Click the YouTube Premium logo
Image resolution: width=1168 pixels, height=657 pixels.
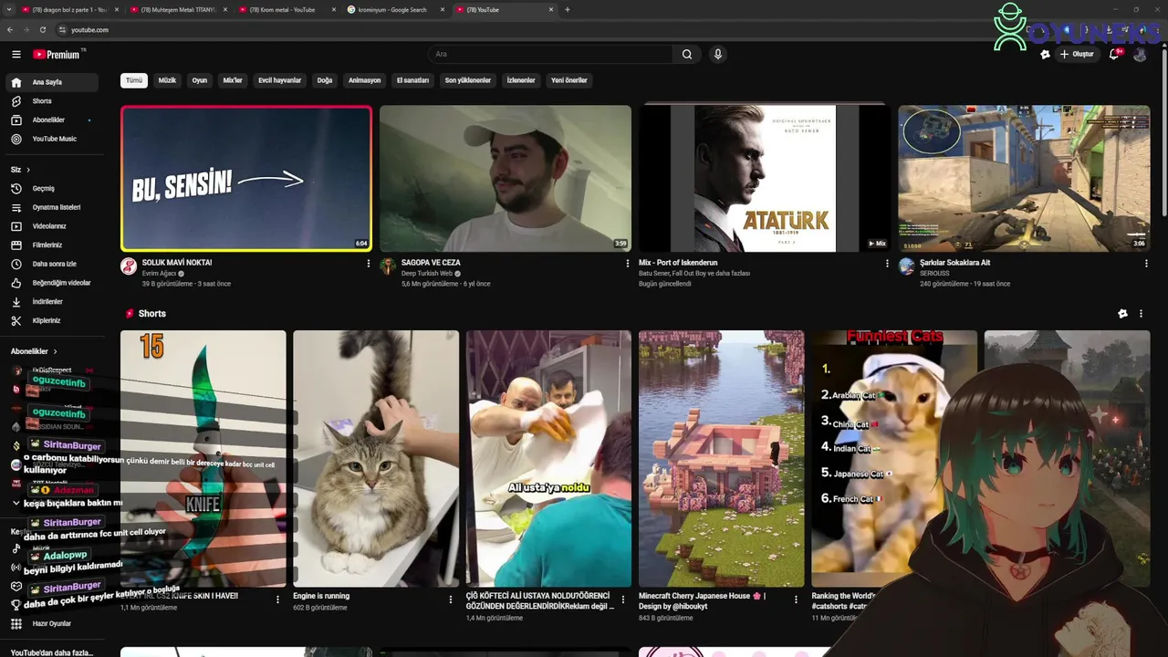[57, 55]
